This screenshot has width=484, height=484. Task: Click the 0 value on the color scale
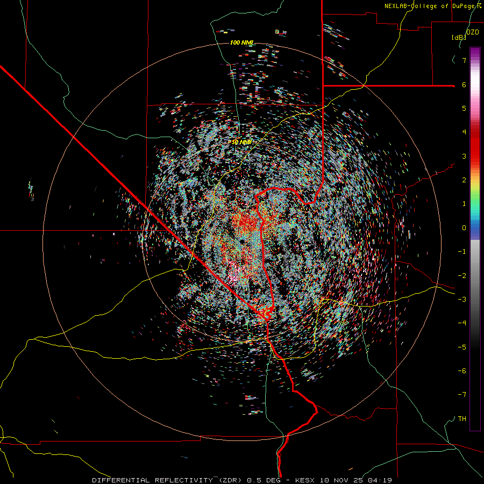[464, 228]
